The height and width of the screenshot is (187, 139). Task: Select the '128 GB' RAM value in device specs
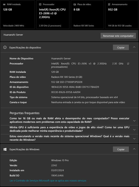[x=55, y=72]
